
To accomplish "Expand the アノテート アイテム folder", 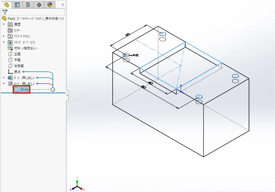I will [4, 36].
